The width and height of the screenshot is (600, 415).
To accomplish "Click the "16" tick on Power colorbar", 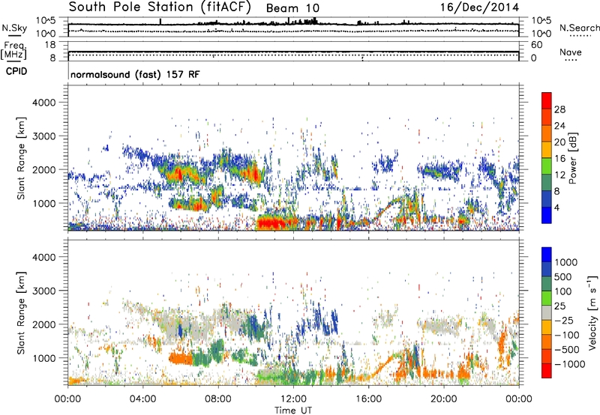I will pos(559,158).
